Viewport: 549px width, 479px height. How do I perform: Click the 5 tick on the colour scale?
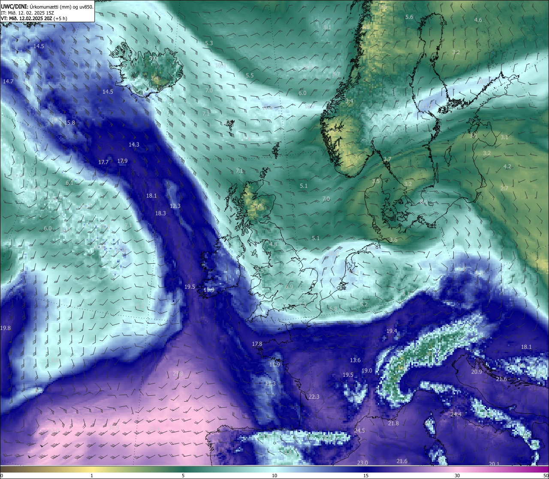(183, 476)
